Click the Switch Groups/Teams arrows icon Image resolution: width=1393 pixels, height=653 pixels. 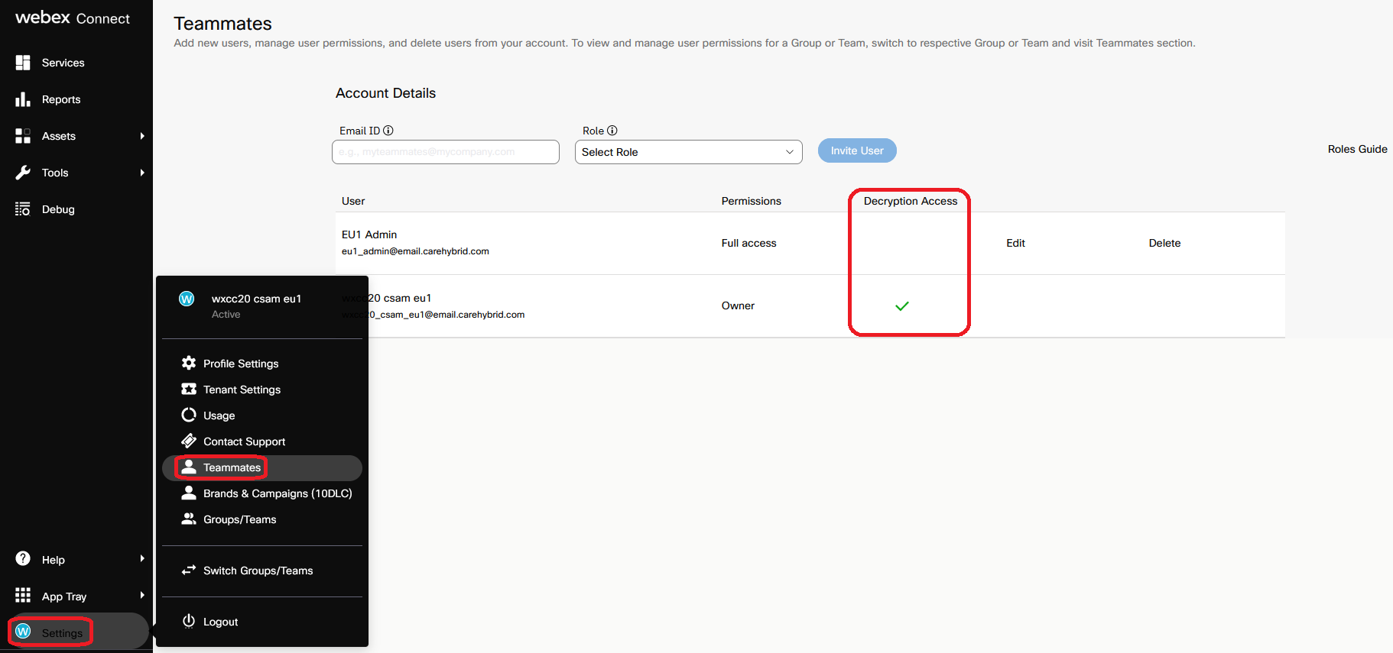click(189, 570)
